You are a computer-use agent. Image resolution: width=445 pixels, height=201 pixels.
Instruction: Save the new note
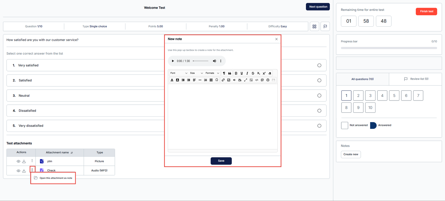click(221, 161)
